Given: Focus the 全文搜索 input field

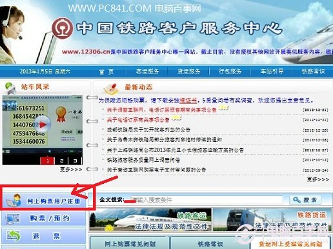Looking at the screenshot, I should click(207, 200).
